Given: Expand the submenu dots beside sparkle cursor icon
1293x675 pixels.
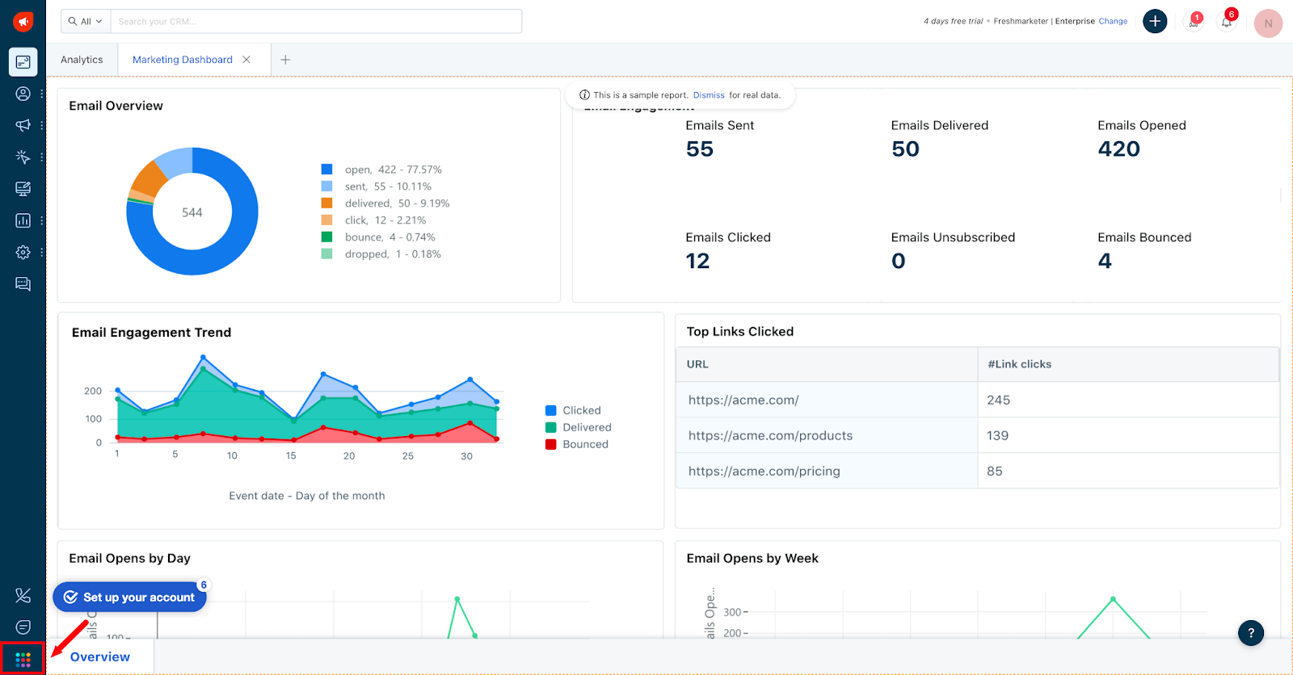Looking at the screenshot, I should pos(42,157).
